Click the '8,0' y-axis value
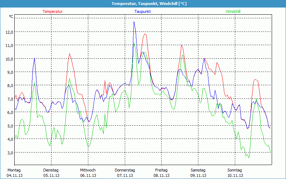The image size is (286, 179). [10, 86]
